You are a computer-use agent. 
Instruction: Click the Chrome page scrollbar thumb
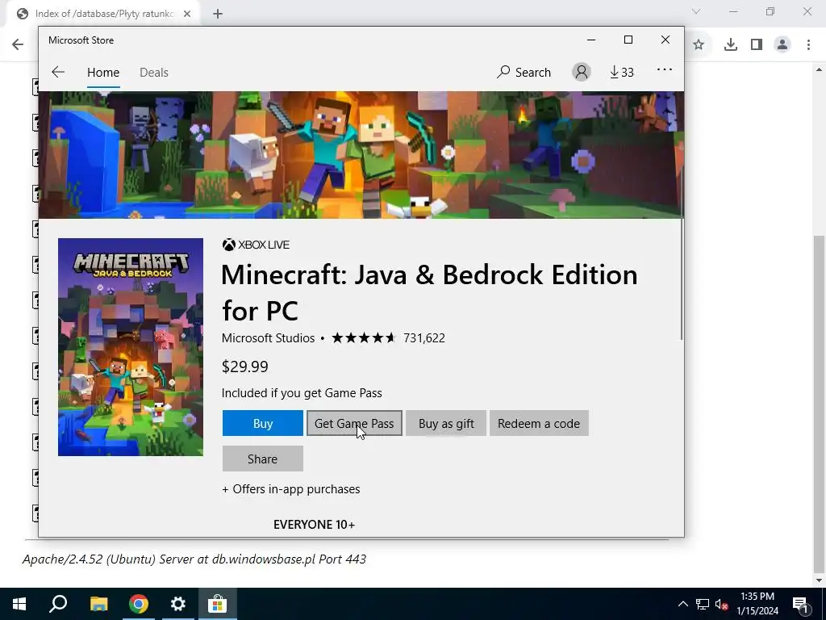coord(819,404)
